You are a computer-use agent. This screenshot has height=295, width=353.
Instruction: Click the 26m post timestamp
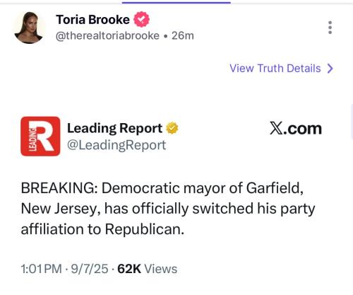(x=183, y=36)
